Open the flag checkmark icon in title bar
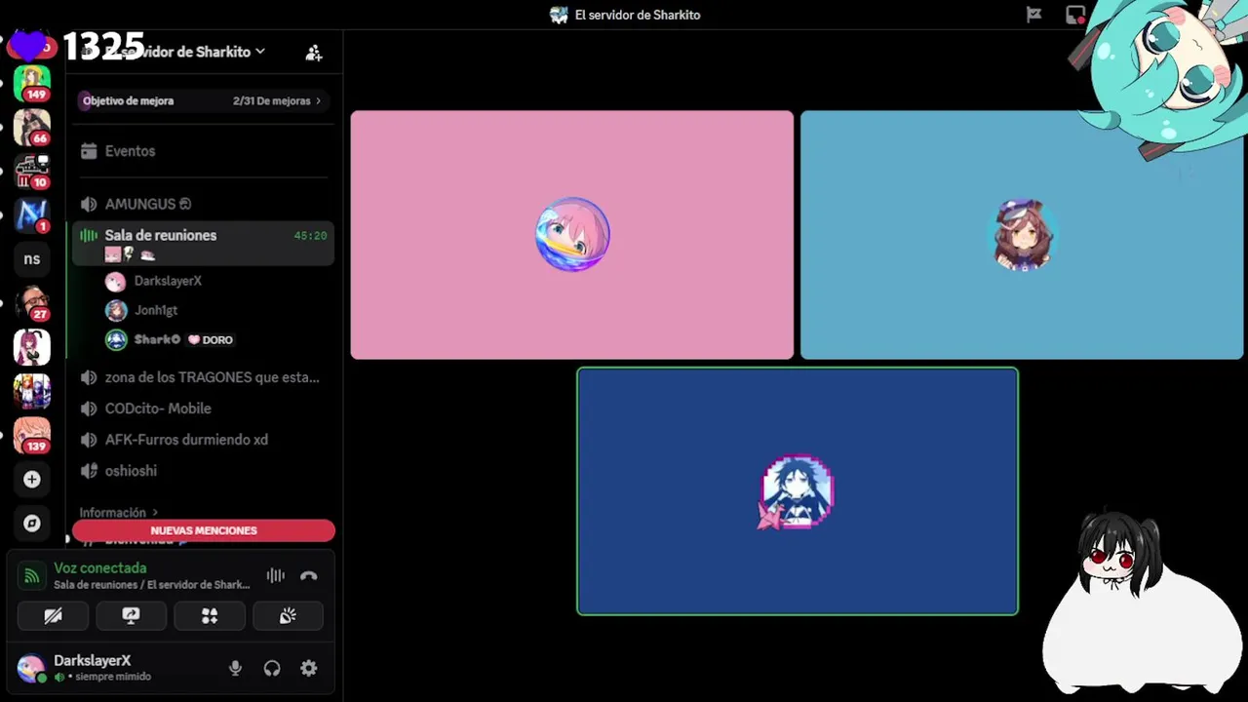This screenshot has width=1248, height=702. [x=1034, y=15]
